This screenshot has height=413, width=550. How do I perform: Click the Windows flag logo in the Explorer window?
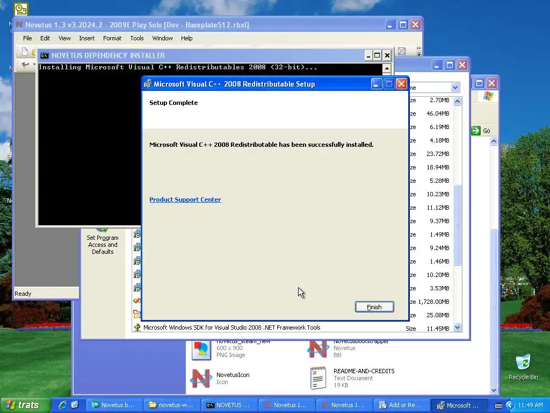(488, 96)
